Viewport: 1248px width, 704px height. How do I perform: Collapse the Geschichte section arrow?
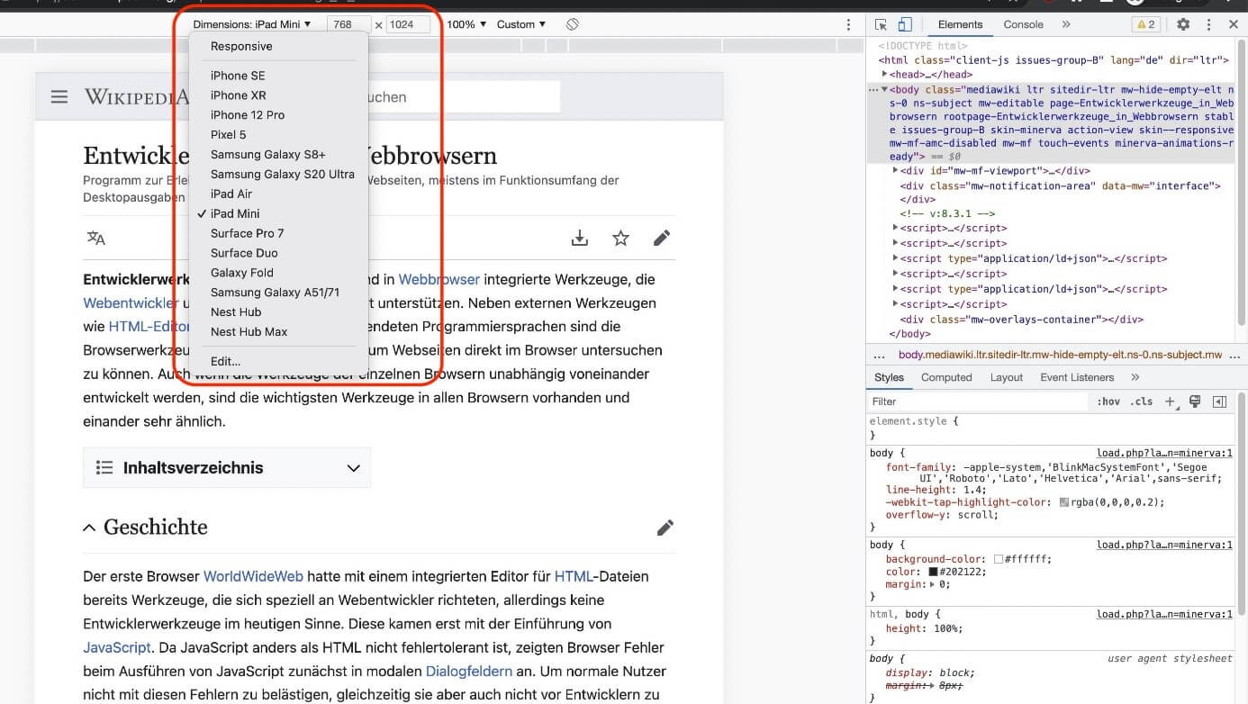89,528
